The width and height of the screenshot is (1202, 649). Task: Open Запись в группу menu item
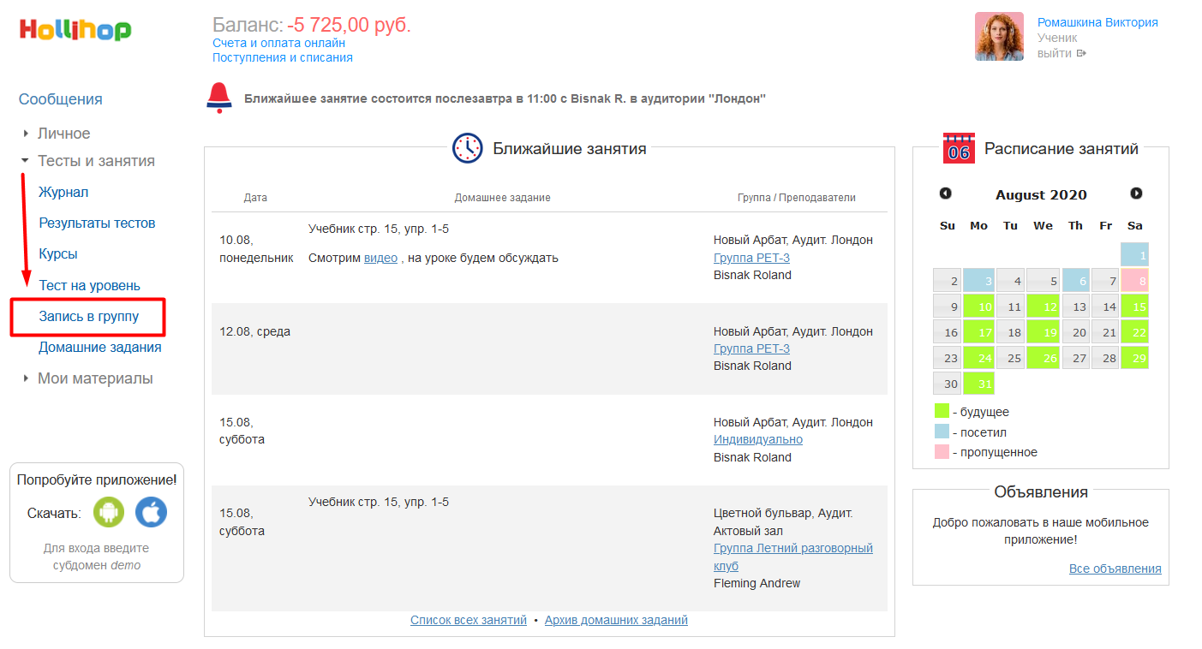(x=89, y=317)
